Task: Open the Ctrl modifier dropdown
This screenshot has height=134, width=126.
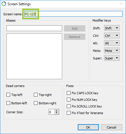Action: [x=112, y=35]
